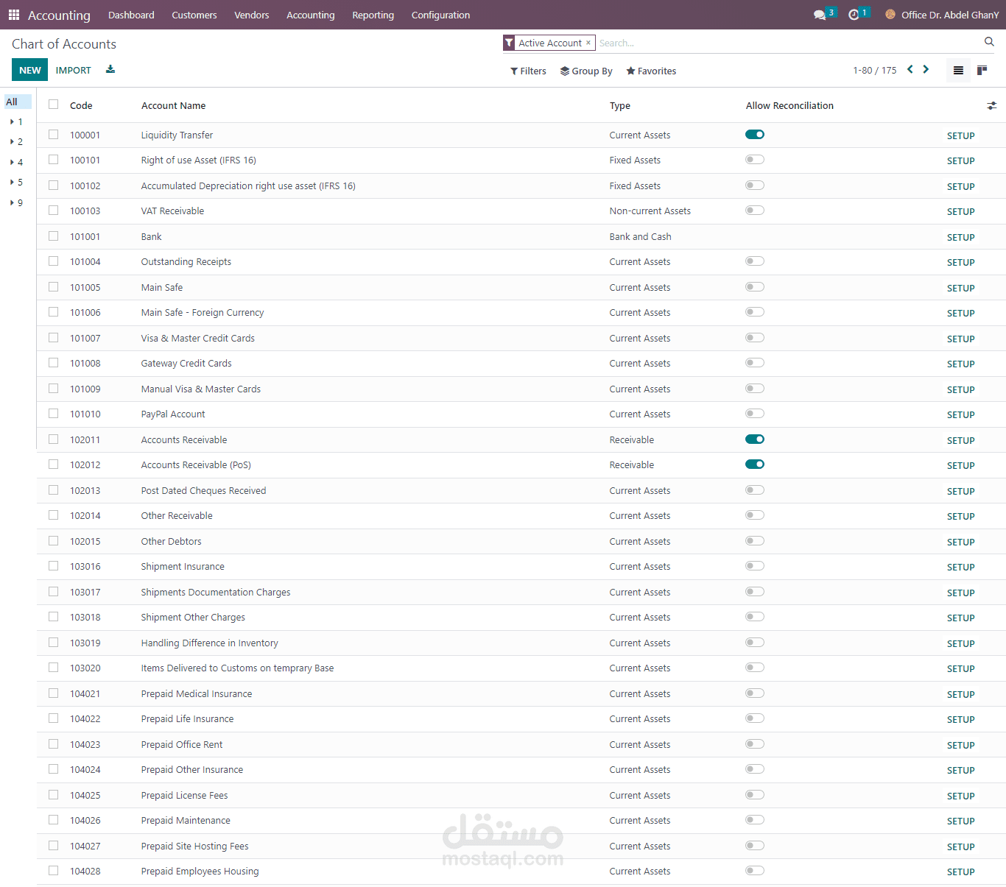Switch to kanban view
Image resolution: width=1006 pixels, height=887 pixels.
coord(982,71)
